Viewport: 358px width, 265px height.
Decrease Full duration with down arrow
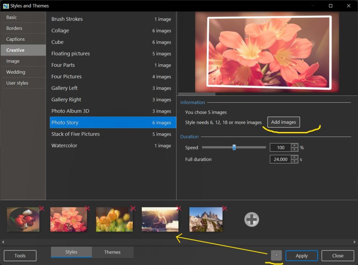(294, 161)
